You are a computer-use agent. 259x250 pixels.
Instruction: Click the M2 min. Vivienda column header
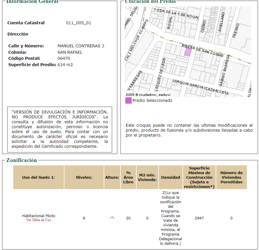coord(147,177)
